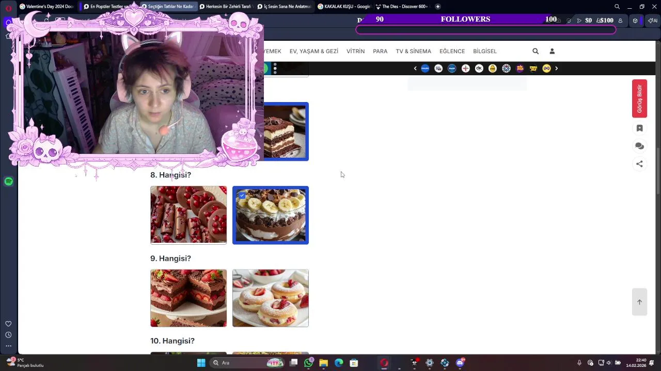Open Opera sidebar more options dots

[x=8, y=346]
